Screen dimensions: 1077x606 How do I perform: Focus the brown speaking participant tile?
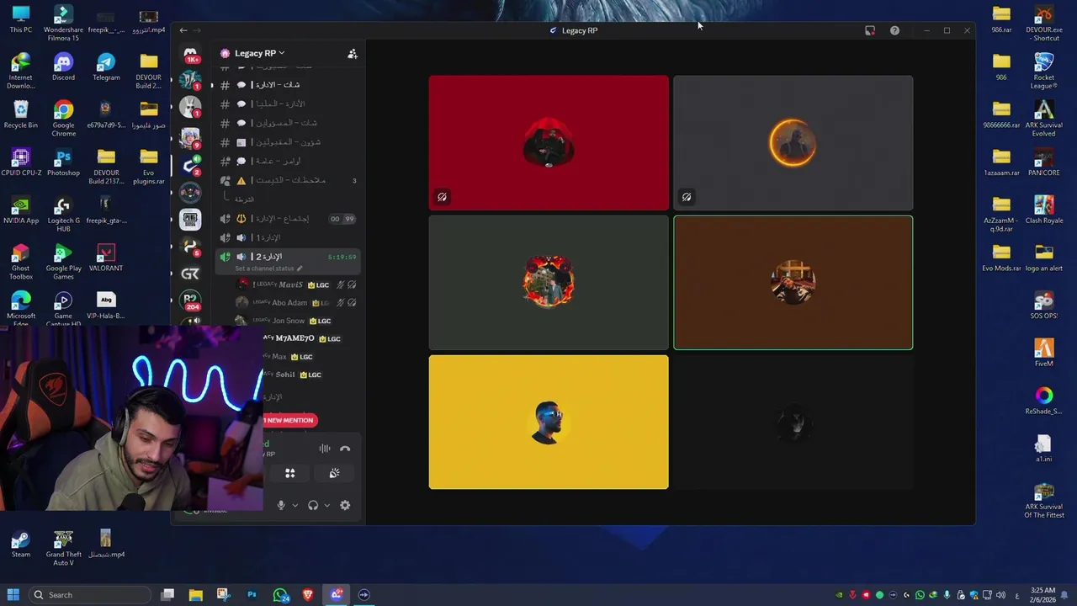[793, 282]
